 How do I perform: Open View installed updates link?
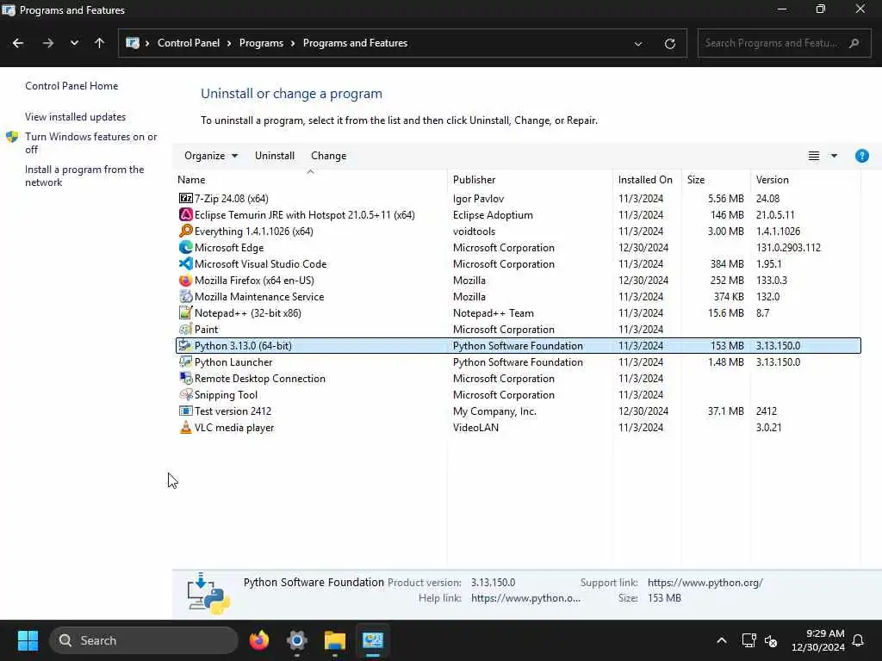click(76, 117)
